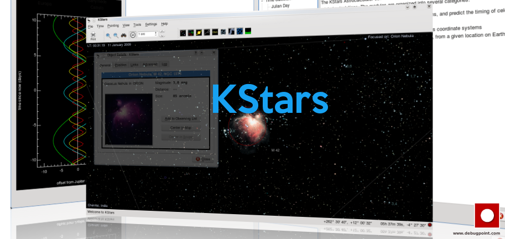Click Object Details window menu icon
The height and width of the screenshot is (239, 505).
pyautogui.click(x=98, y=55)
